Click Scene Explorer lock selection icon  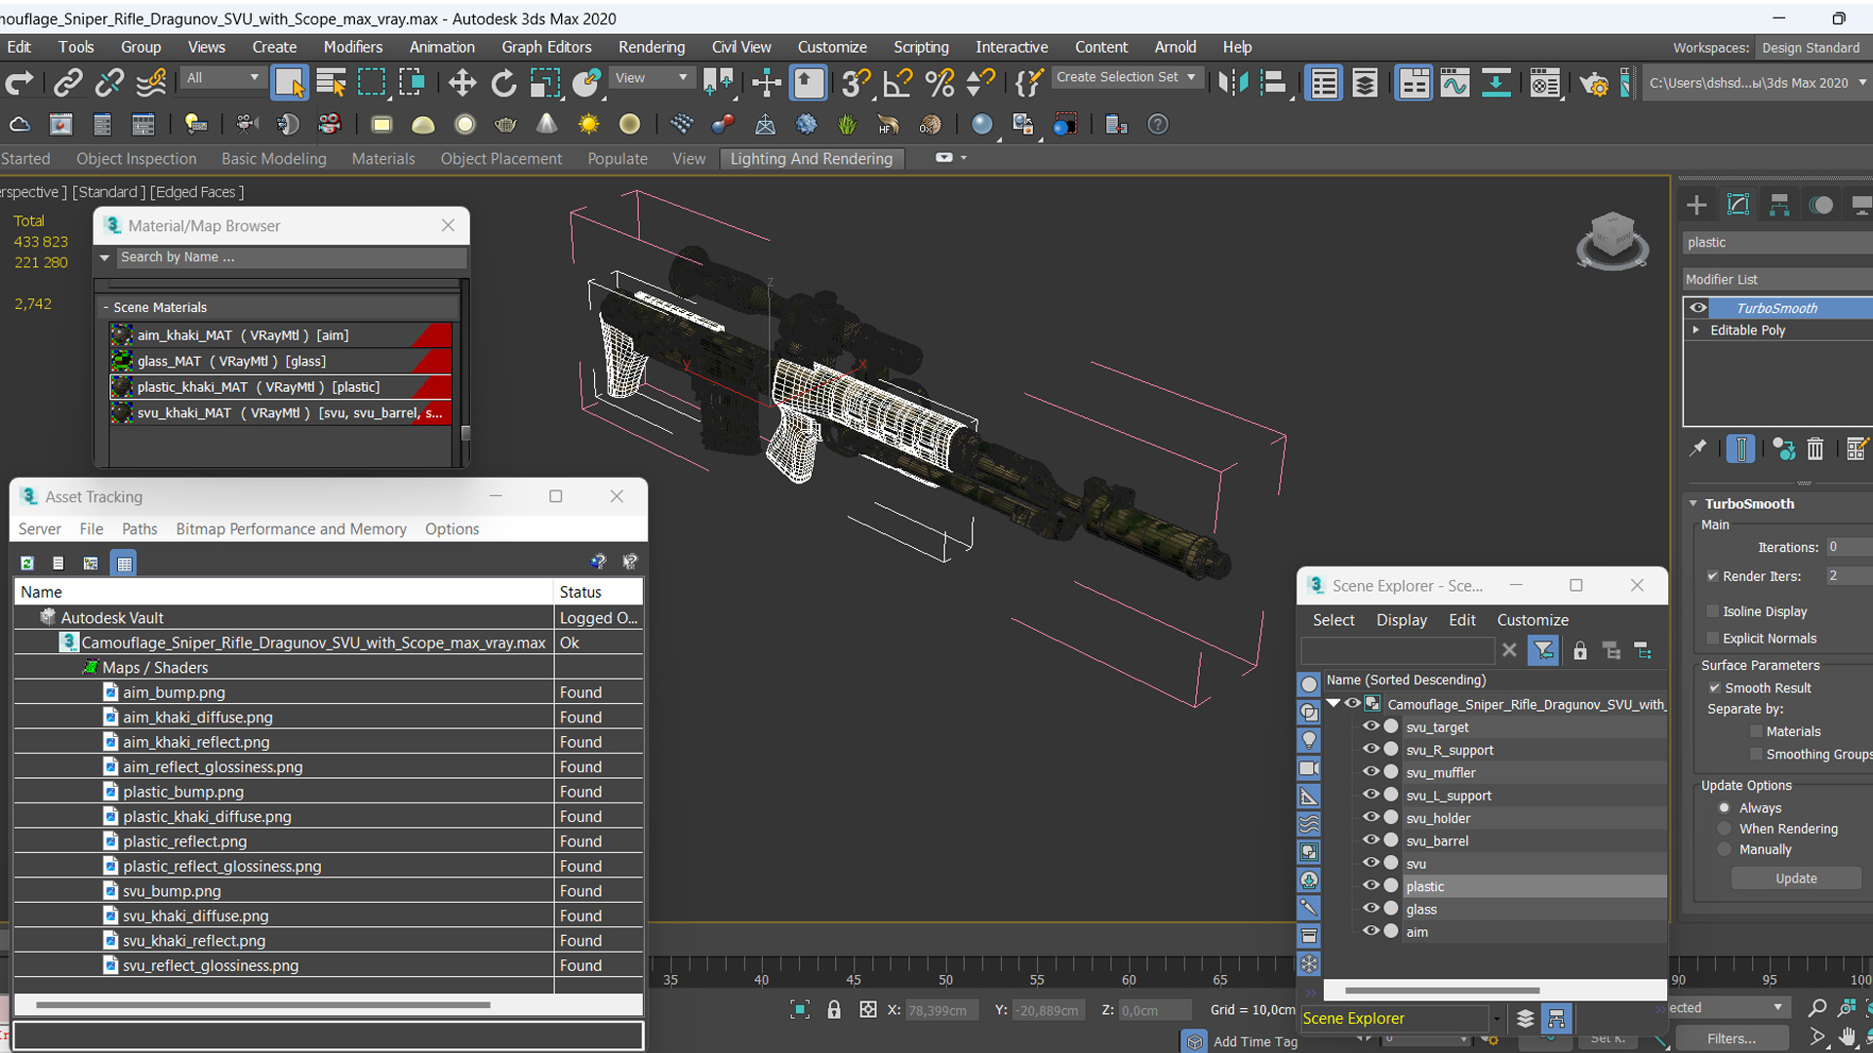(1579, 650)
